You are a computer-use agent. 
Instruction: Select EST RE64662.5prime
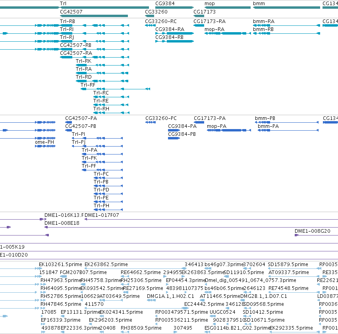pyautogui.click(x=141, y=272)
